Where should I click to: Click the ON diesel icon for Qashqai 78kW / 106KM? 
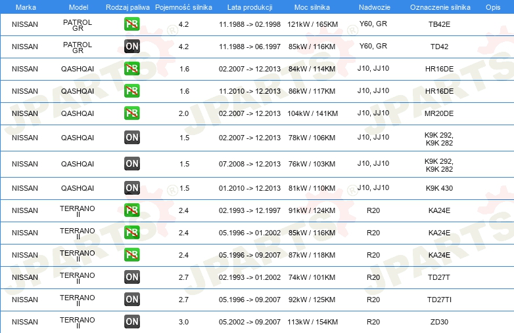131,137
